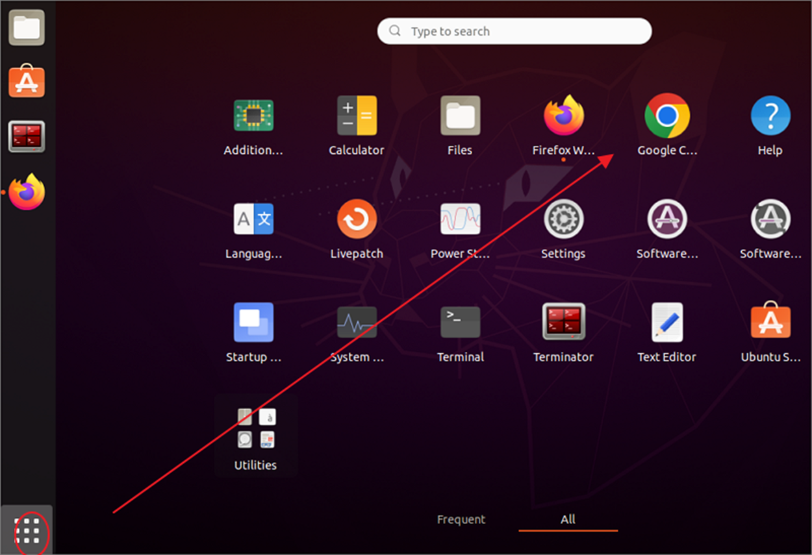
Task: Launch the Calculator app
Action: (x=357, y=116)
